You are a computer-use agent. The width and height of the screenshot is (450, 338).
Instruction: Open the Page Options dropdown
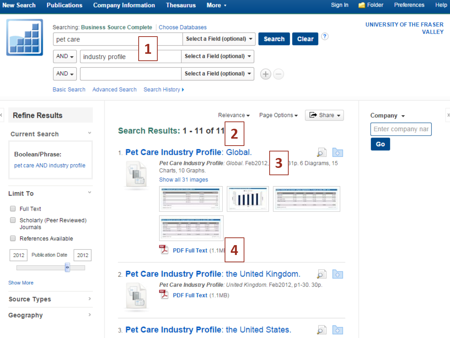(x=278, y=115)
